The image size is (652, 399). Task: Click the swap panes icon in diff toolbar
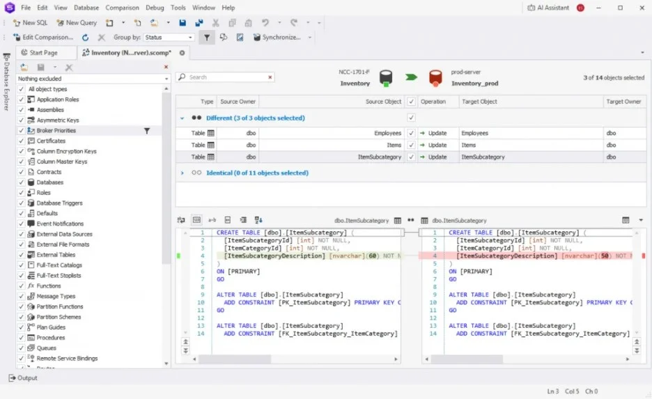point(181,220)
